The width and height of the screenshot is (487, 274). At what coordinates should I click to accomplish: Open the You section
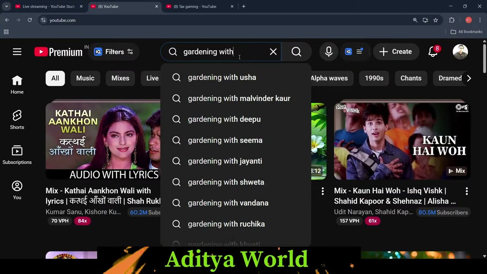(x=17, y=190)
